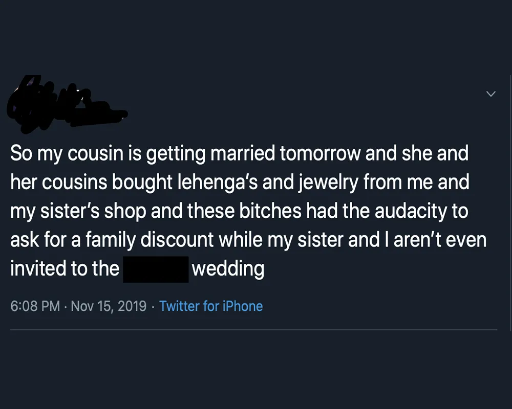
Task: Click the words 'invited to the'
Action: tap(65, 269)
